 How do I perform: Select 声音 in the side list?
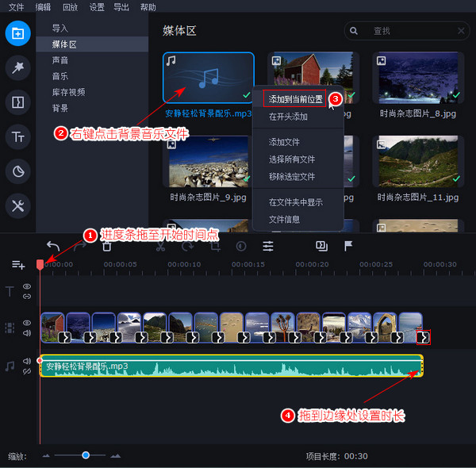pyautogui.click(x=92, y=60)
